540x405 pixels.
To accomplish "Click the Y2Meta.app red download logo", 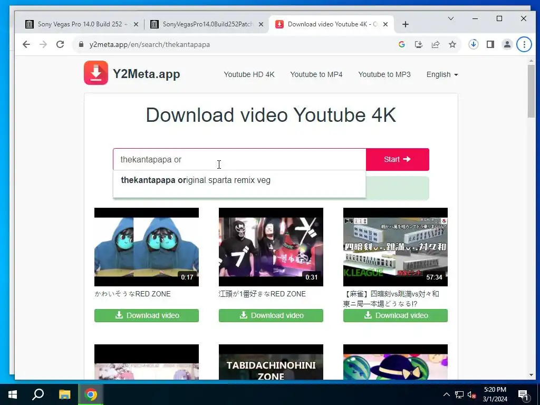I will [x=96, y=73].
